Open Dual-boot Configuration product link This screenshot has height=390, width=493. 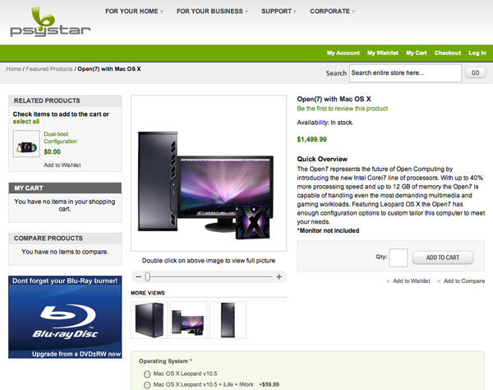[60, 137]
